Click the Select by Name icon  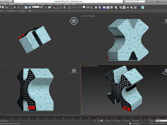[7, 8]
